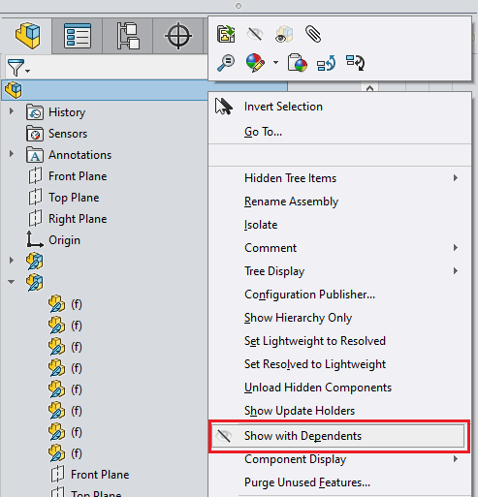The height and width of the screenshot is (497, 478).
Task: Click the appearance color wheel icon
Action: tap(255, 63)
